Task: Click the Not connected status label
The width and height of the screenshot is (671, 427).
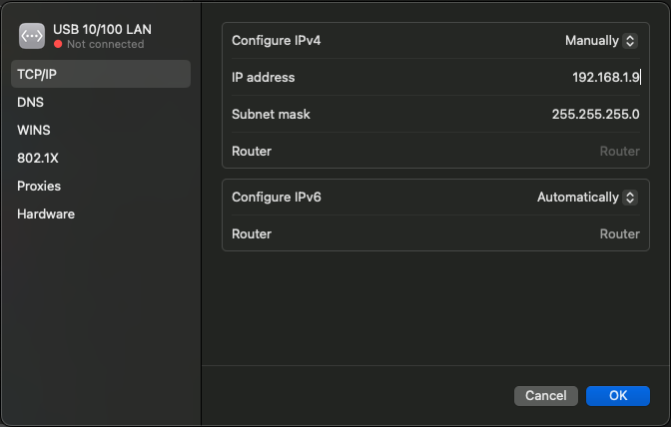Action: click(105, 45)
